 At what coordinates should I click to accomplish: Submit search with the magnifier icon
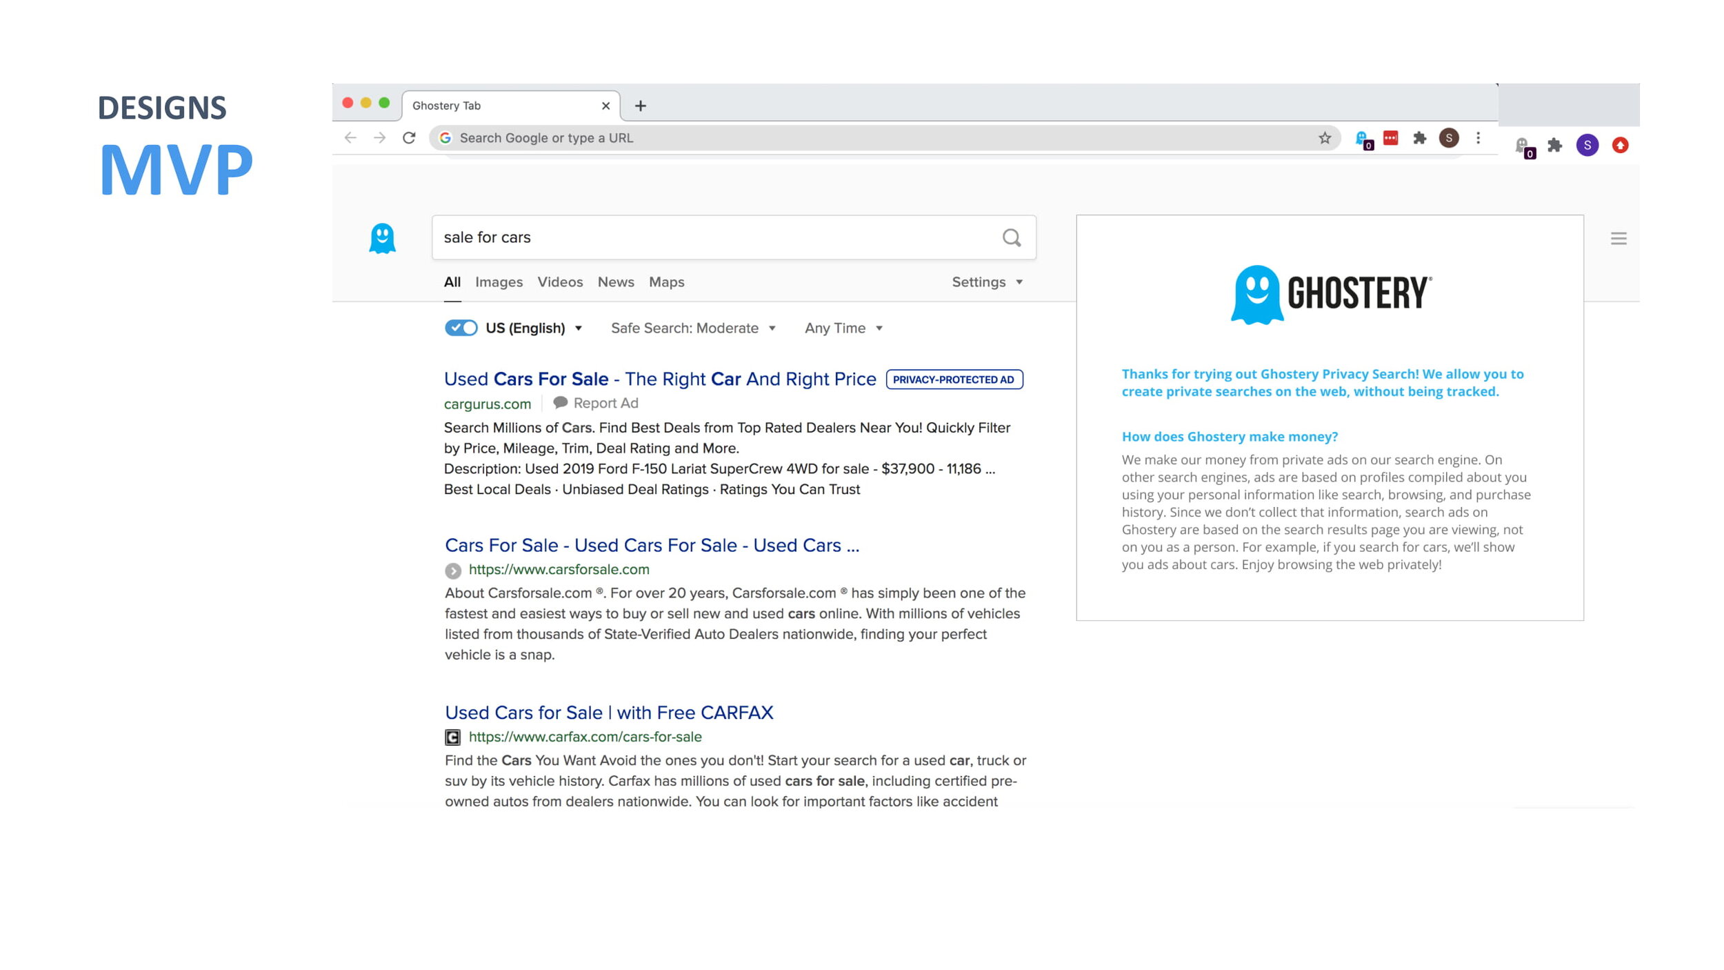tap(1012, 237)
